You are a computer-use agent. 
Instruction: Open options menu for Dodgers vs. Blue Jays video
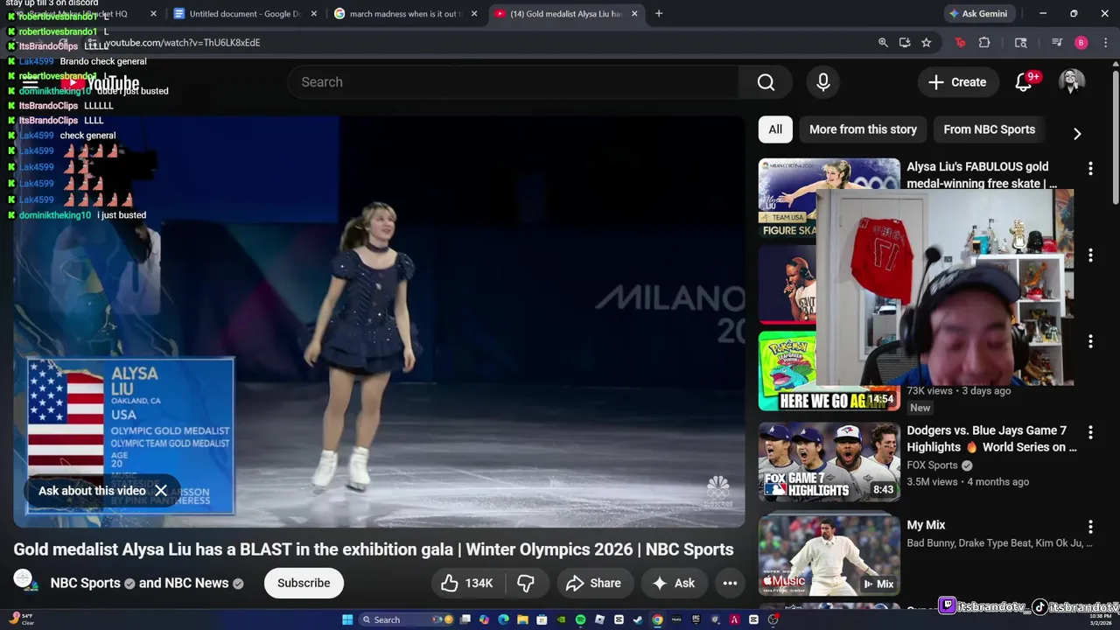1090,432
